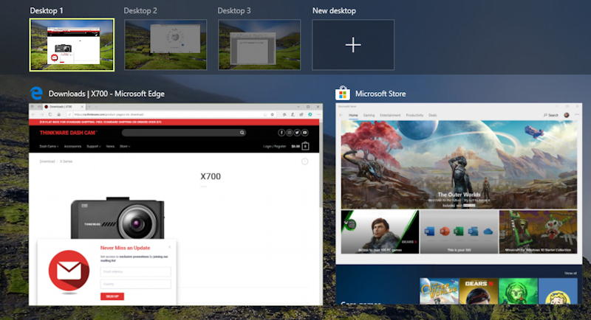This screenshot has width=591, height=320.
Task: Close the Never Miss an Update popup
Action: click(x=170, y=247)
